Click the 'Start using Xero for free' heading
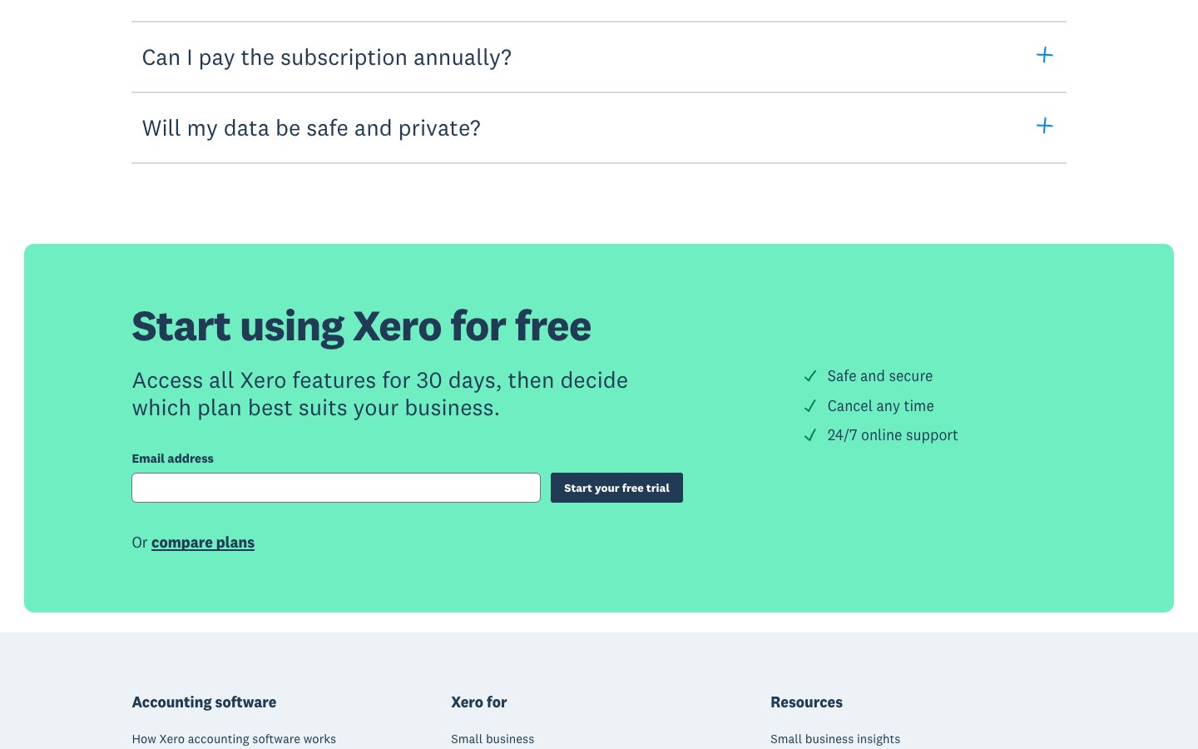Screen dimensions: 1198x749 tap(361, 326)
